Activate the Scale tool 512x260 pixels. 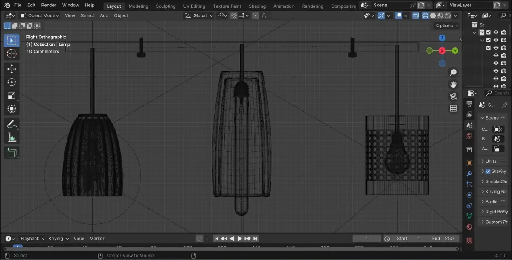[12, 95]
